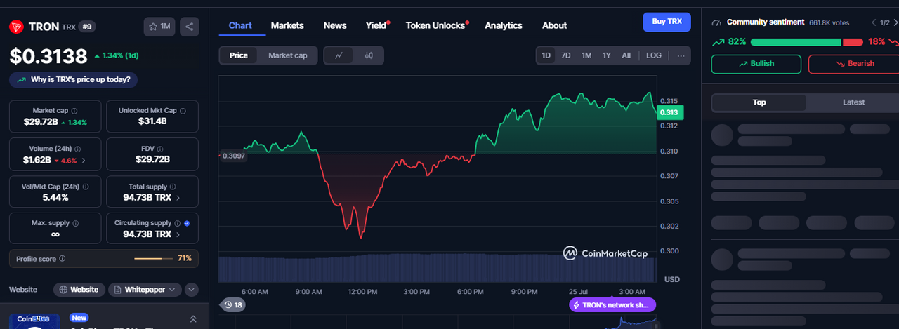Vote Bullish on TRX sentiment
The width and height of the screenshot is (899, 329).
click(756, 64)
